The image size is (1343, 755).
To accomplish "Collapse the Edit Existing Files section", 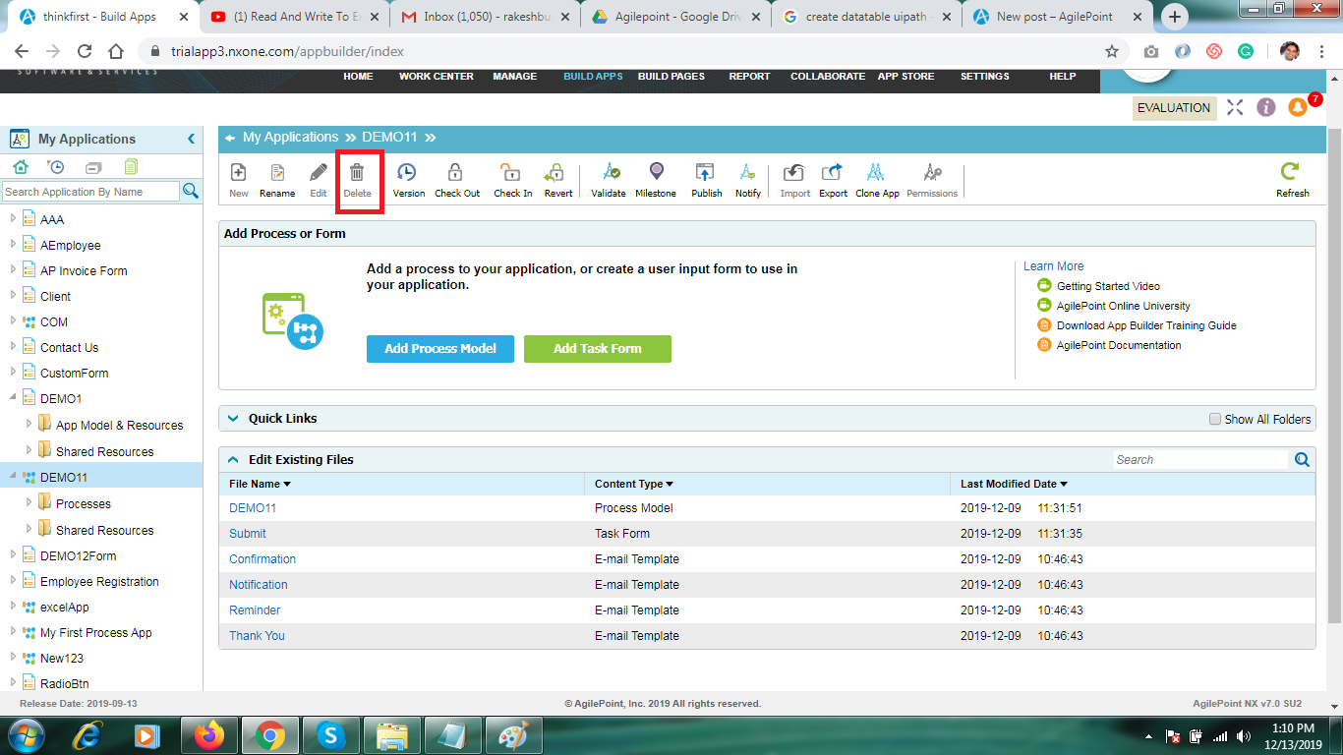I will tap(233, 459).
